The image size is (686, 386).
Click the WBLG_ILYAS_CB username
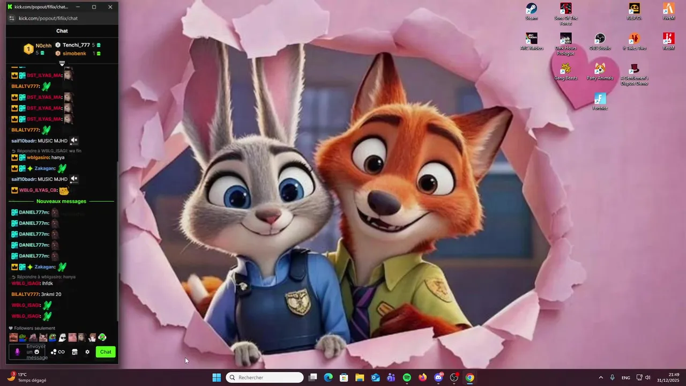click(38, 190)
